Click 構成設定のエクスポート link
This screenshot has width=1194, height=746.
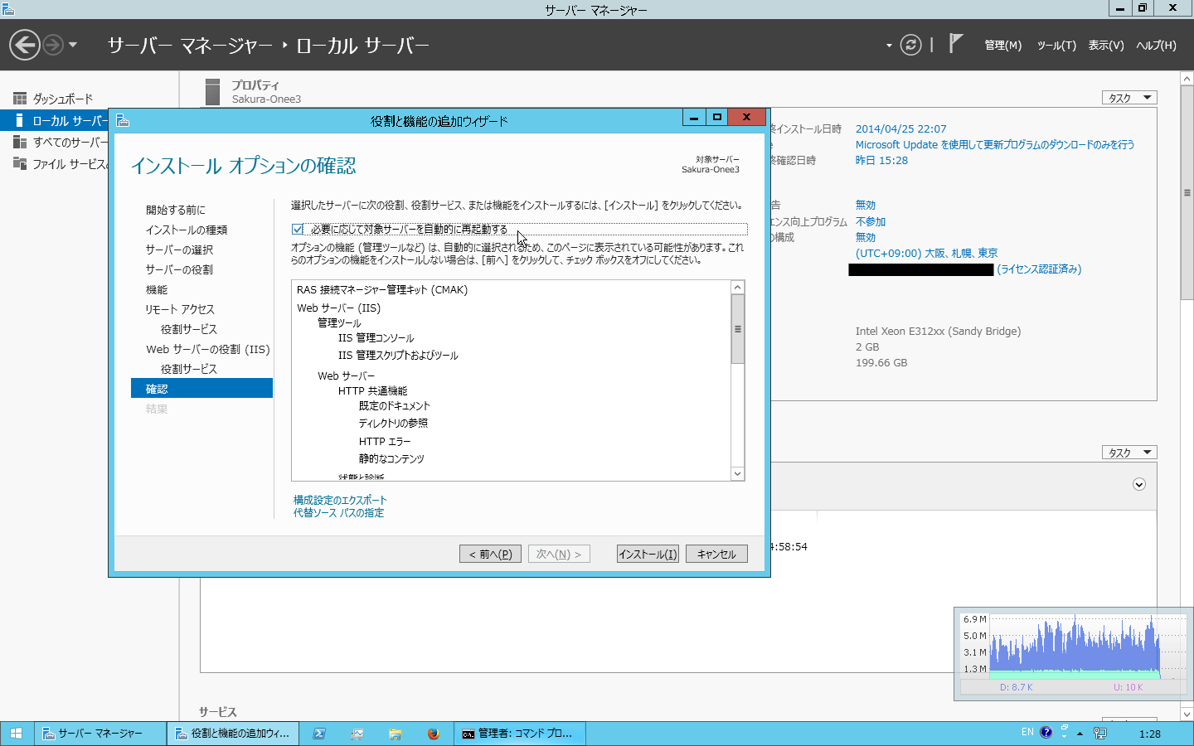[340, 500]
